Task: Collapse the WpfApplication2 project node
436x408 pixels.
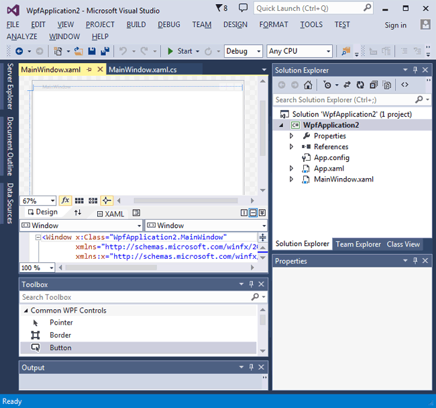Action: coord(282,126)
